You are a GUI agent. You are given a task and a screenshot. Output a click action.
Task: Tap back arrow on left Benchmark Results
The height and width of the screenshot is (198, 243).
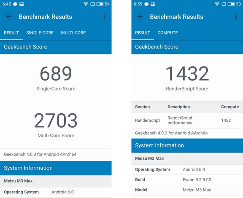tap(9, 16)
